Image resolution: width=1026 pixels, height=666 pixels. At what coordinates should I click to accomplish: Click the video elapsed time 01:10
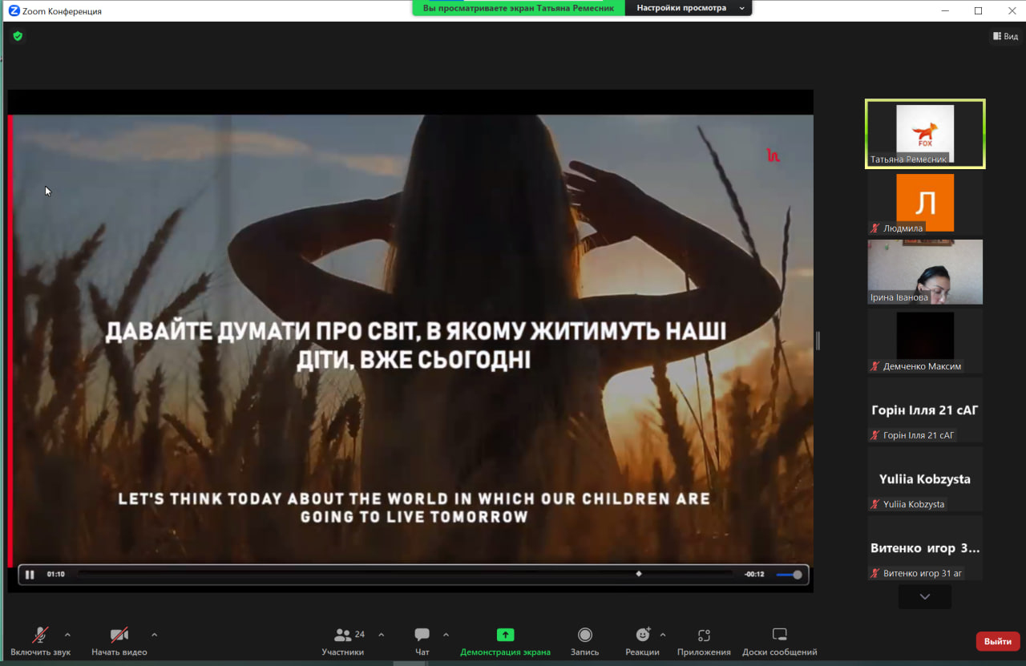point(55,574)
